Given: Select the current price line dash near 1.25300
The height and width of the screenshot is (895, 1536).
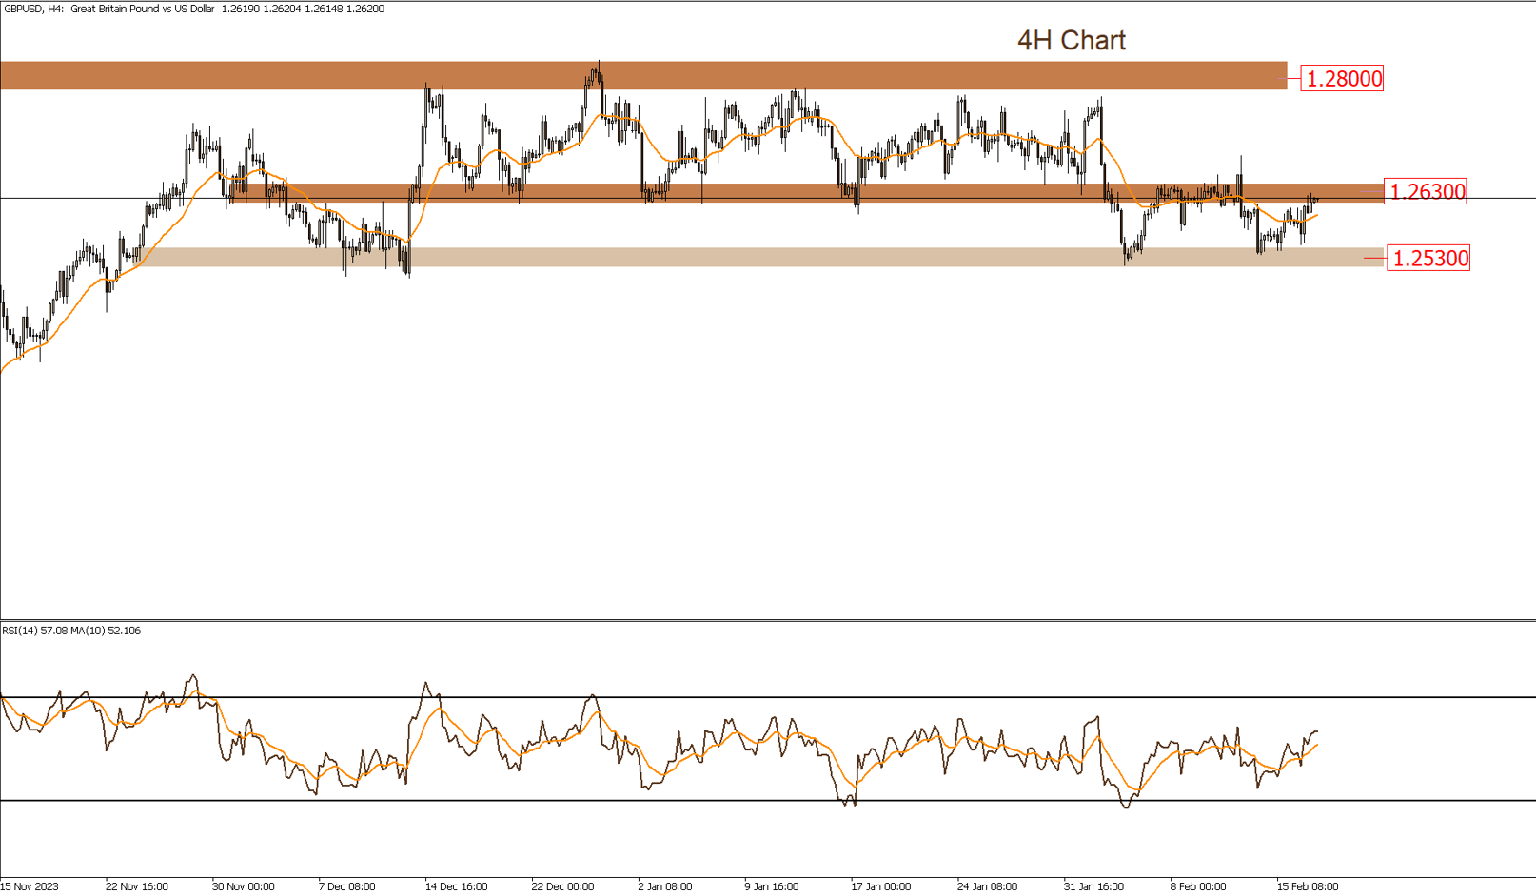Looking at the screenshot, I should (x=1373, y=257).
